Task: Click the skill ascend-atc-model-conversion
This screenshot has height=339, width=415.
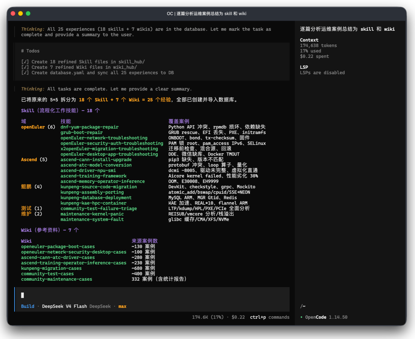Action: click(x=96, y=165)
